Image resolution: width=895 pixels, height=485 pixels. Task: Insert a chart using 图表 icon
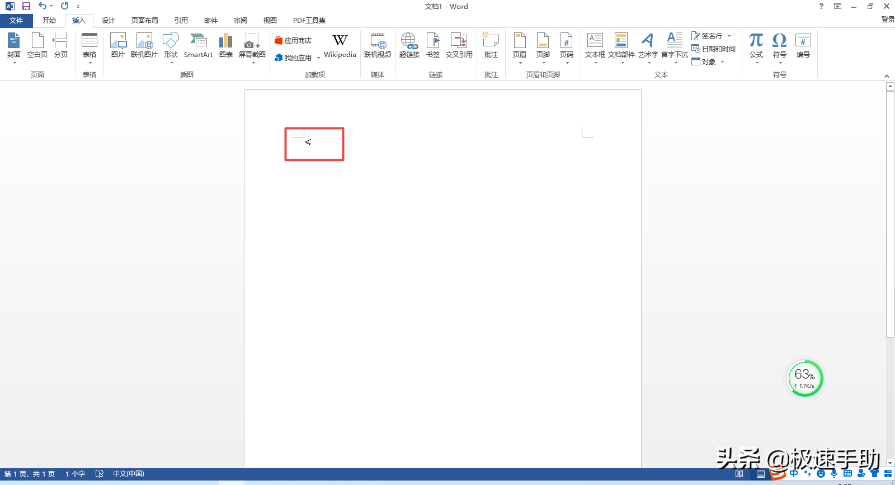point(226,46)
